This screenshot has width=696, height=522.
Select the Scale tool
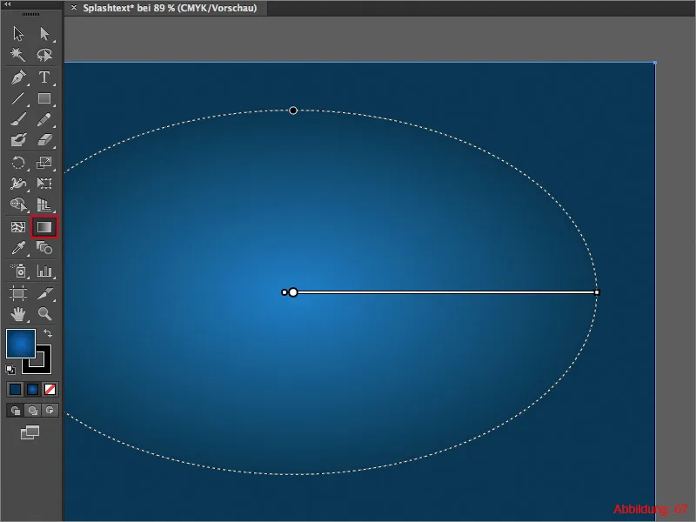tap(44, 163)
